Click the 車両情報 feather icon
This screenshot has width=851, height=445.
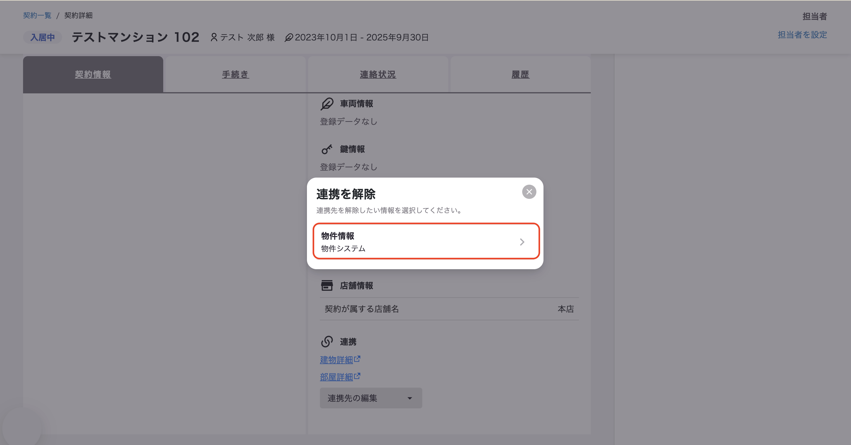tap(327, 104)
